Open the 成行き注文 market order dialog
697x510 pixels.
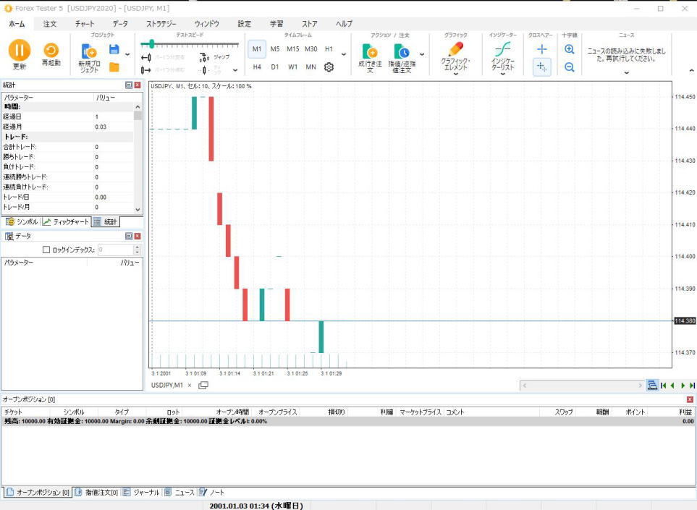click(x=369, y=58)
